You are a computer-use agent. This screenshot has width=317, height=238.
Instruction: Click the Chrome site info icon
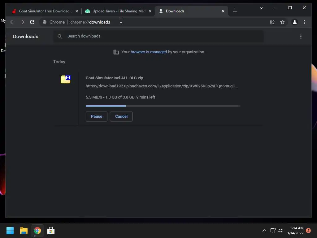tap(45, 22)
